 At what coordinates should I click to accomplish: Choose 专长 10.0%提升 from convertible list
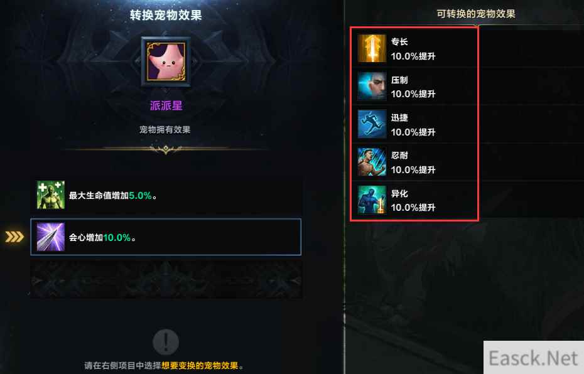pyautogui.click(x=414, y=48)
